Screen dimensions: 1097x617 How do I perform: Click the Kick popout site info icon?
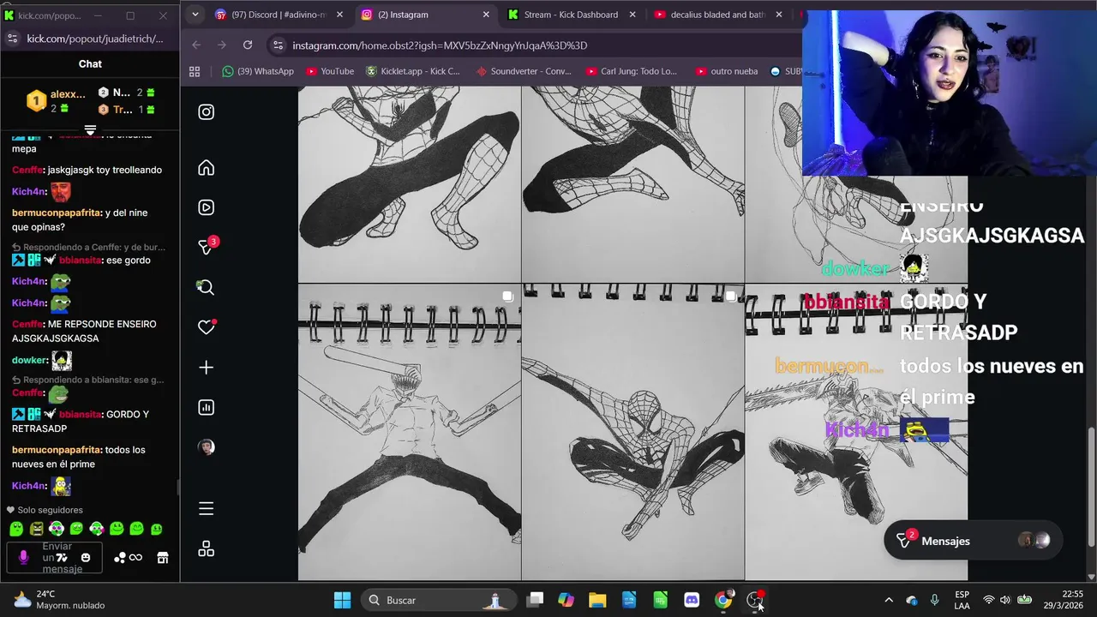(12, 39)
